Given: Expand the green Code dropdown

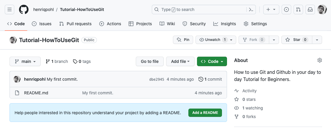Looking at the screenshot, I should [x=212, y=61].
